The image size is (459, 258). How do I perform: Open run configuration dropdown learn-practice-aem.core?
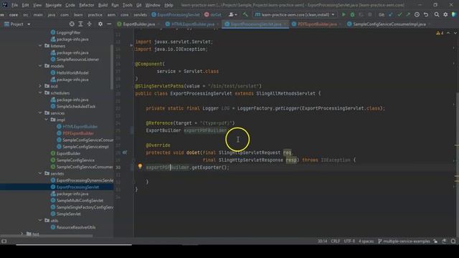click(295, 14)
